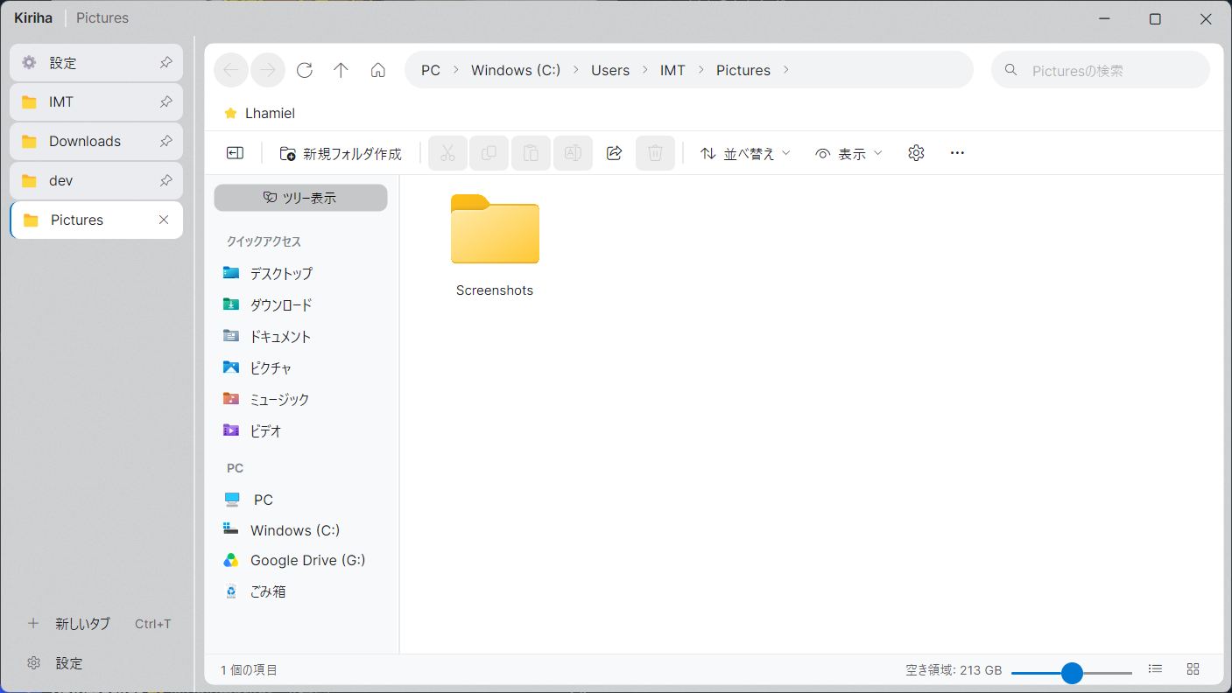Open the 表示 view dropdown
Screen dimensions: 1232x693
coord(848,153)
